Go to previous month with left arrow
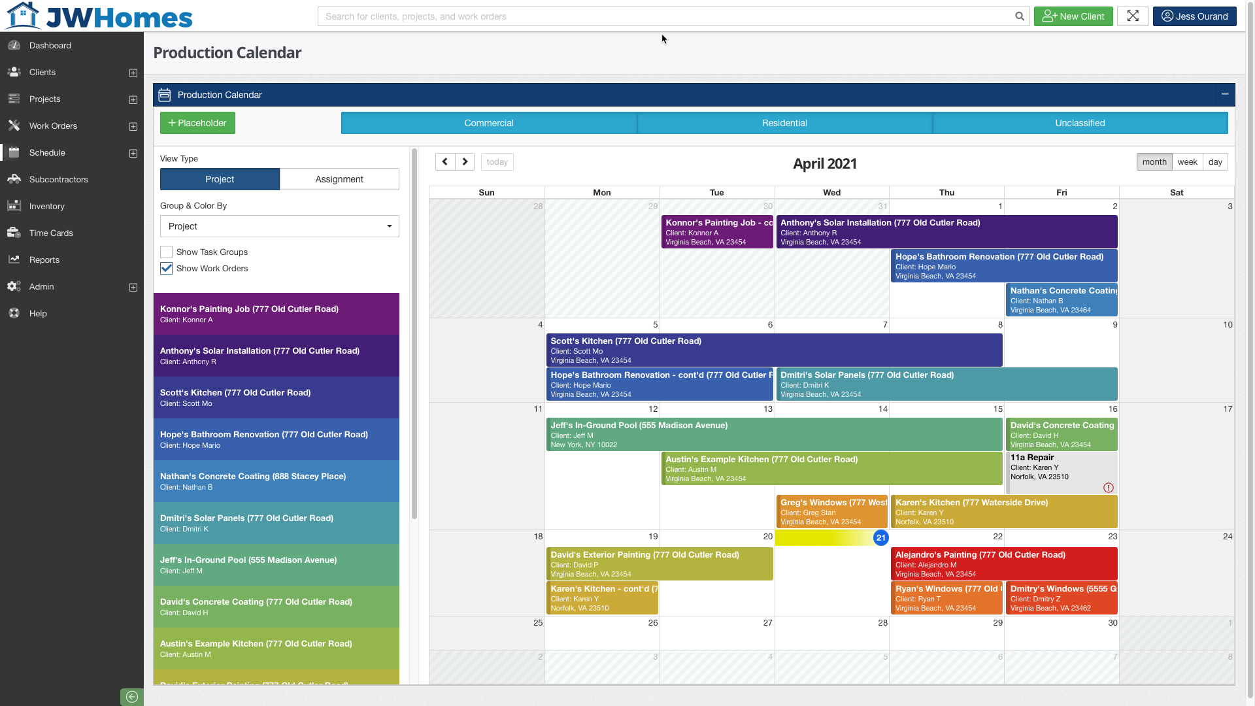The width and height of the screenshot is (1255, 706). click(445, 161)
